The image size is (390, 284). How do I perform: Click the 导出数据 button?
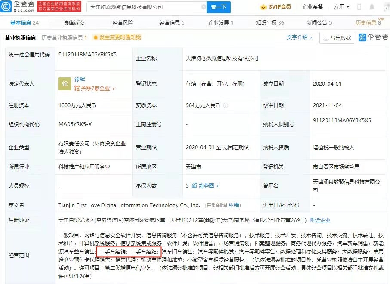click(337, 38)
